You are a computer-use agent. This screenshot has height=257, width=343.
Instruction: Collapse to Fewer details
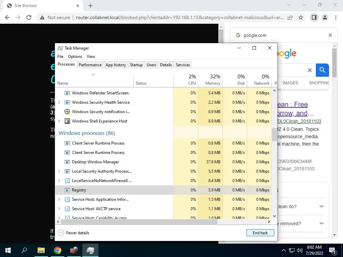(x=73, y=233)
